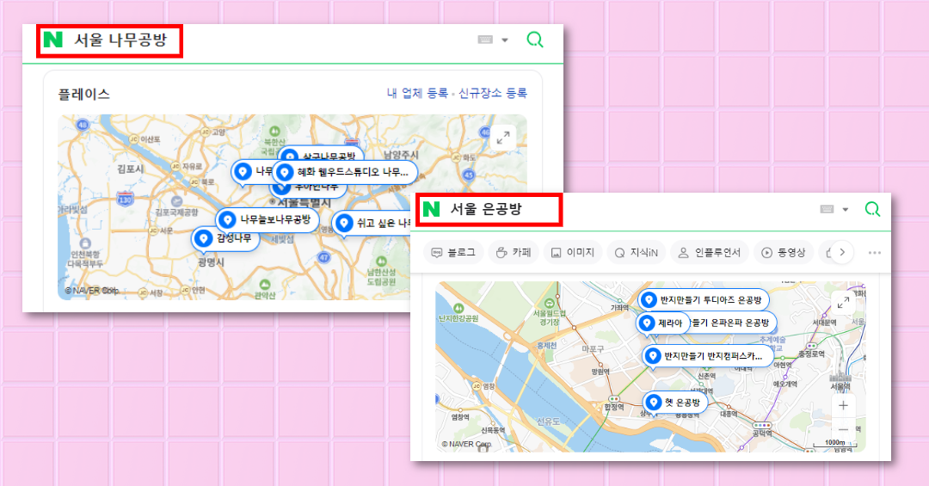
Task: Click 남양주시 label on the map
Action: pyautogui.click(x=401, y=155)
